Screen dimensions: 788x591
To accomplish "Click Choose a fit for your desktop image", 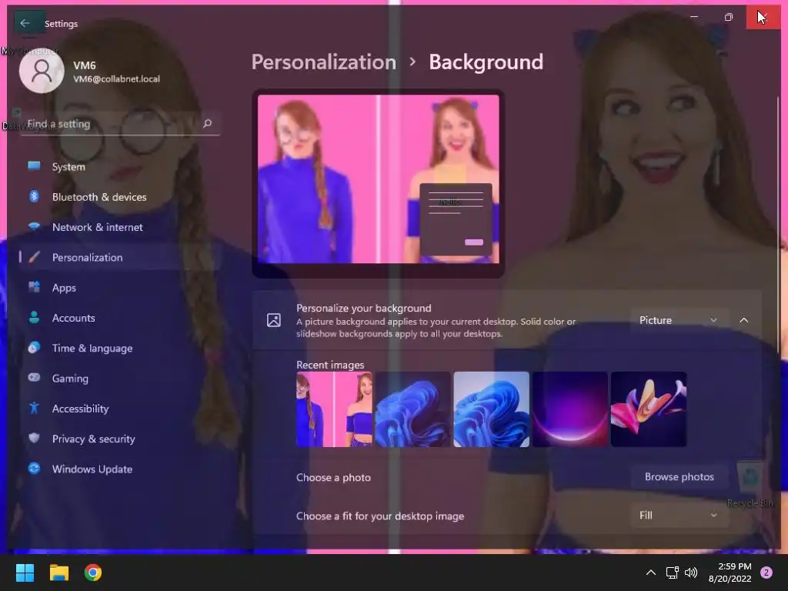I will point(380,516).
